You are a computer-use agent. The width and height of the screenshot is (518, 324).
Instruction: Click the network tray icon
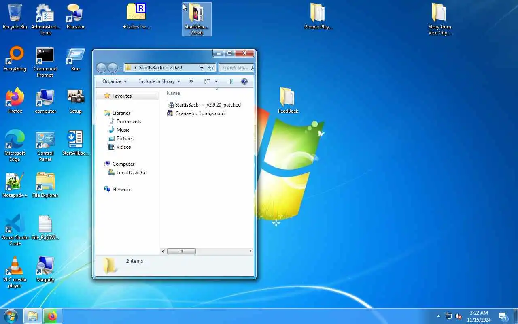(x=449, y=316)
